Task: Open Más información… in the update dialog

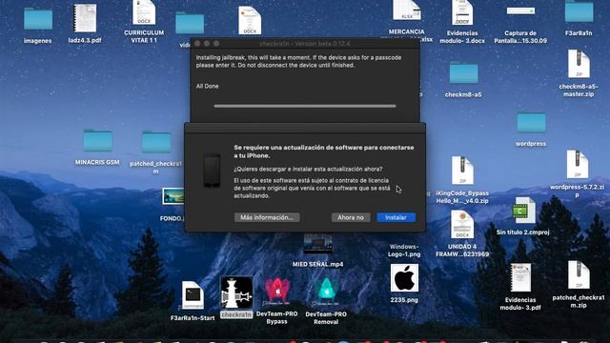Action: [267, 217]
